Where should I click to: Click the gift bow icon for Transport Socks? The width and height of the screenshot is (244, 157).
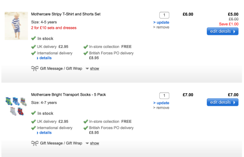coord(35,143)
